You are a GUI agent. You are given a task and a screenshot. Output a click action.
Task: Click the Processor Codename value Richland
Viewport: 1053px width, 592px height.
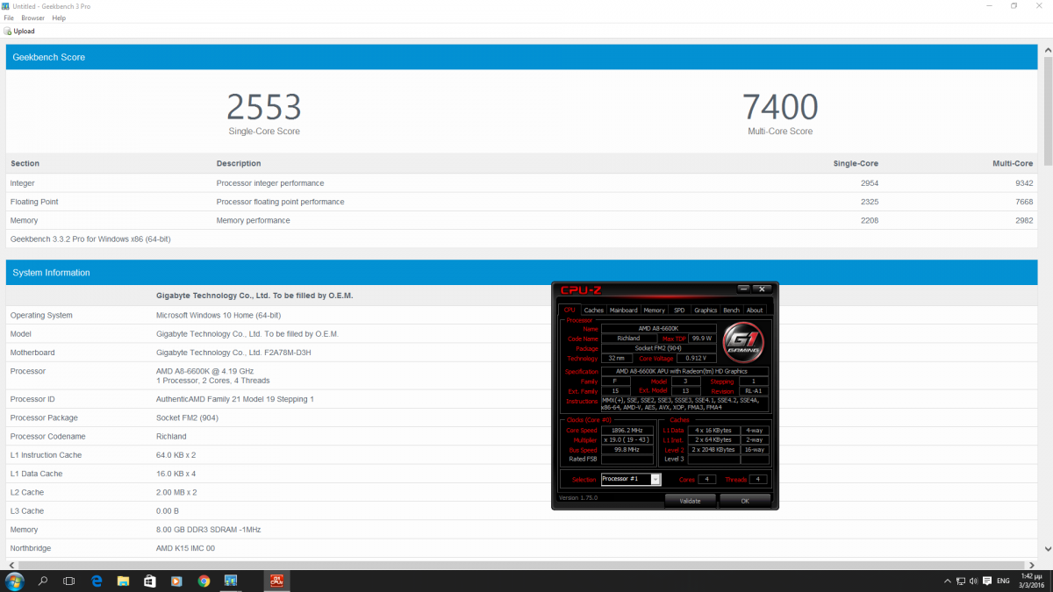pyautogui.click(x=171, y=436)
